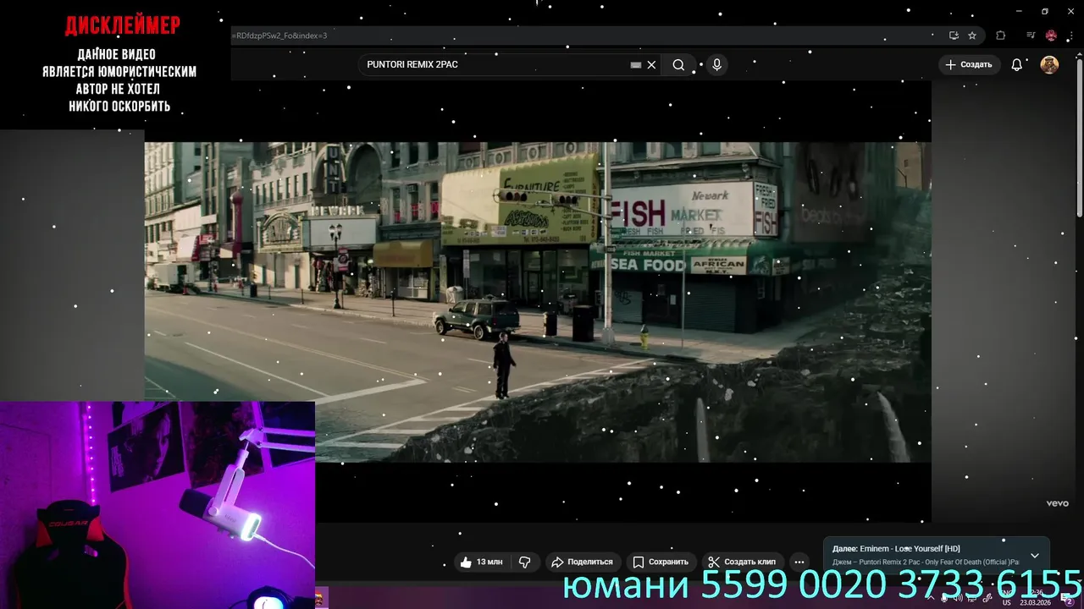
Task: Click the Сохранить button
Action: coord(661,562)
